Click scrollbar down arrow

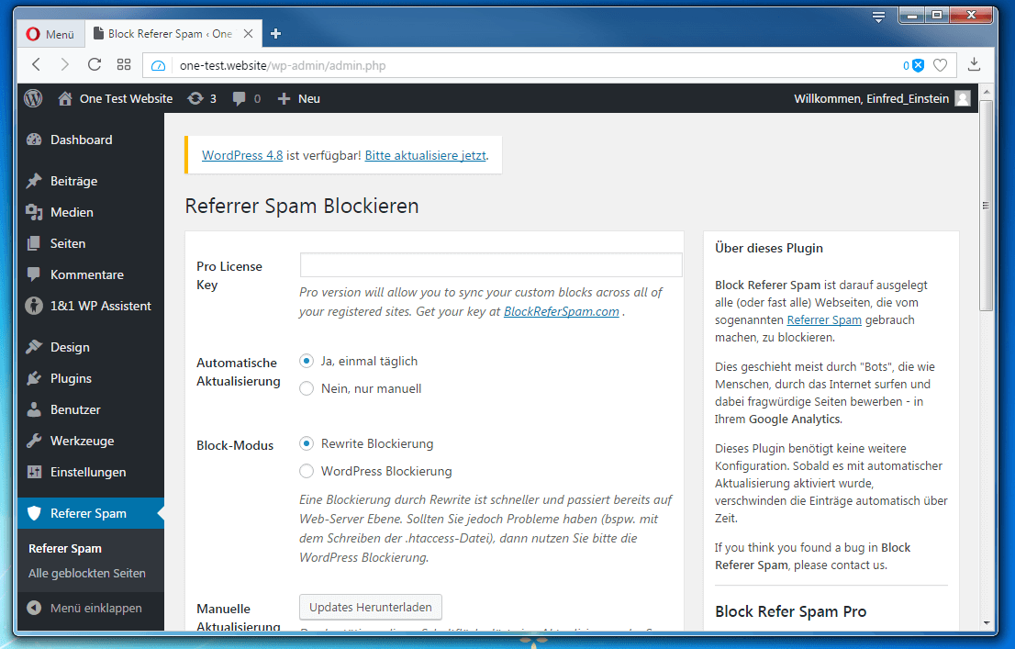986,623
